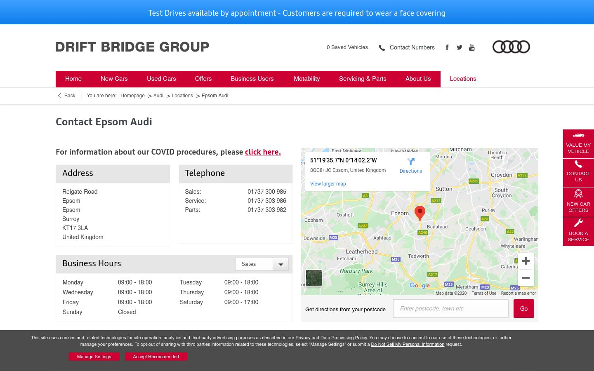Open the Home menu item

click(x=73, y=79)
